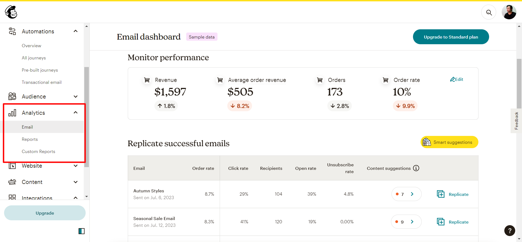The image size is (522, 242).
Task: Click the Revenue cart icon
Action: click(147, 80)
